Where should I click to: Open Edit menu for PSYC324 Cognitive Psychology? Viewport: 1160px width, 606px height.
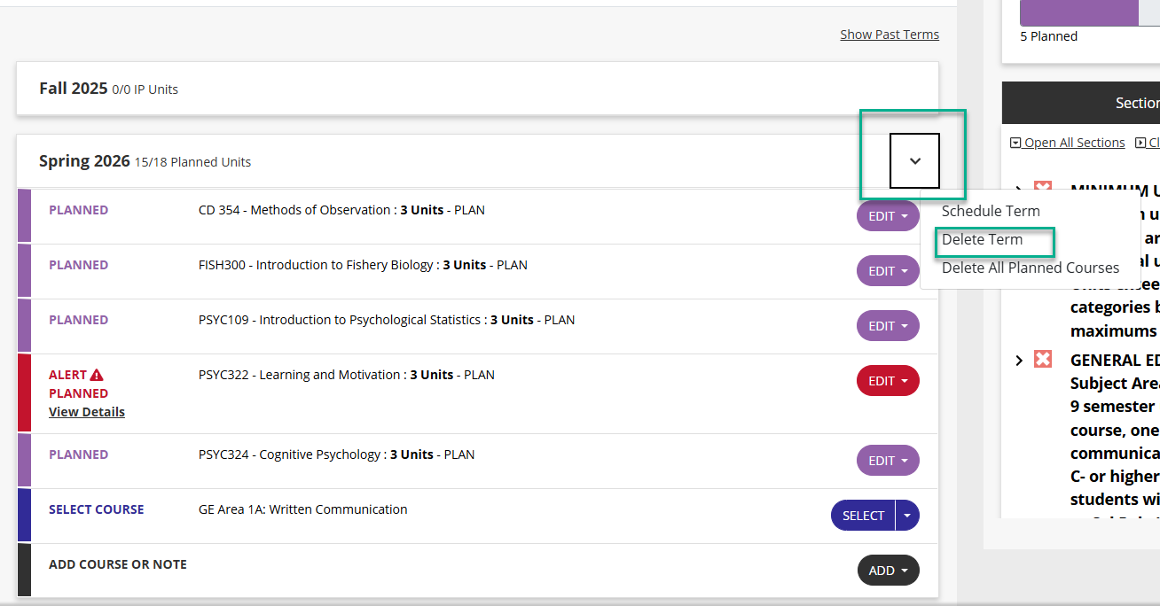(888, 461)
